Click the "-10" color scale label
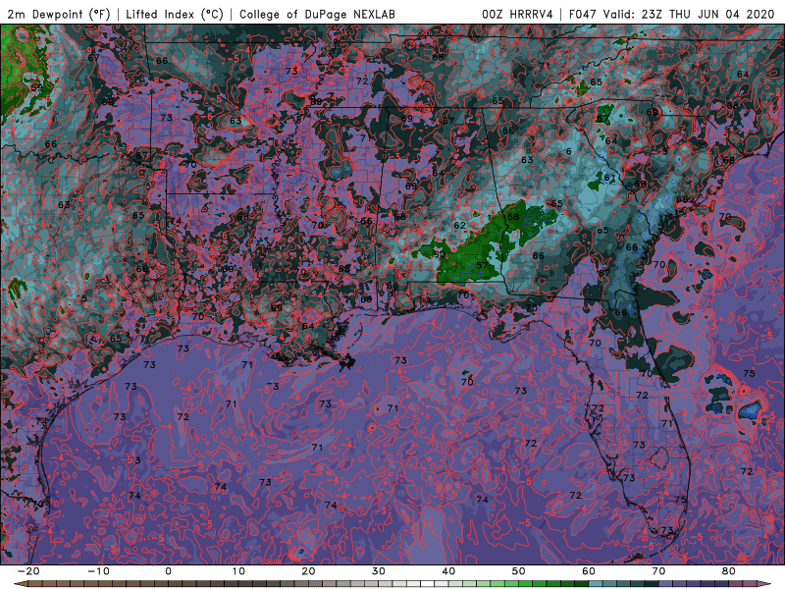Viewport: 785px width, 589px height. (x=98, y=571)
